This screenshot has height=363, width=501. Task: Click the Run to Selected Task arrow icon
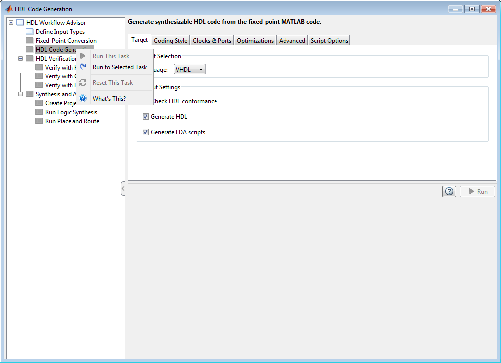[83, 67]
